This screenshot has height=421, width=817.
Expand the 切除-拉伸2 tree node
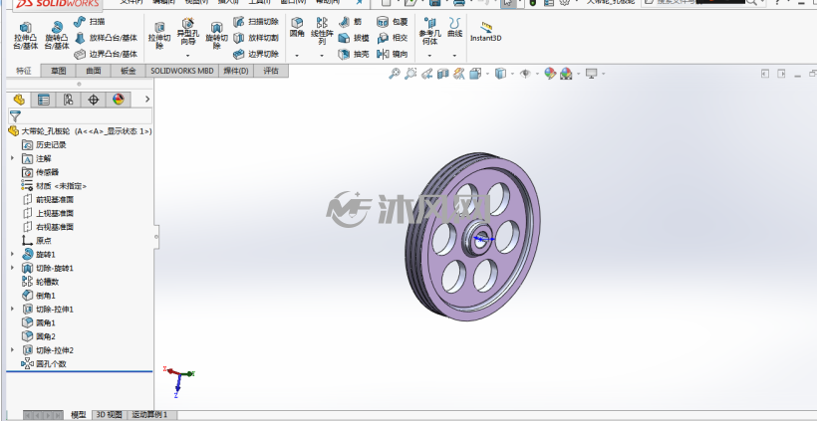click(13, 350)
